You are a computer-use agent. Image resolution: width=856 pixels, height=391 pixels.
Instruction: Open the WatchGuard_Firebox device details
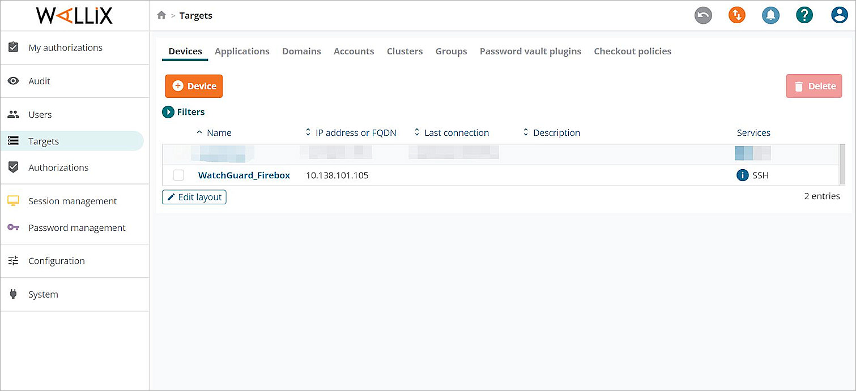[244, 175]
